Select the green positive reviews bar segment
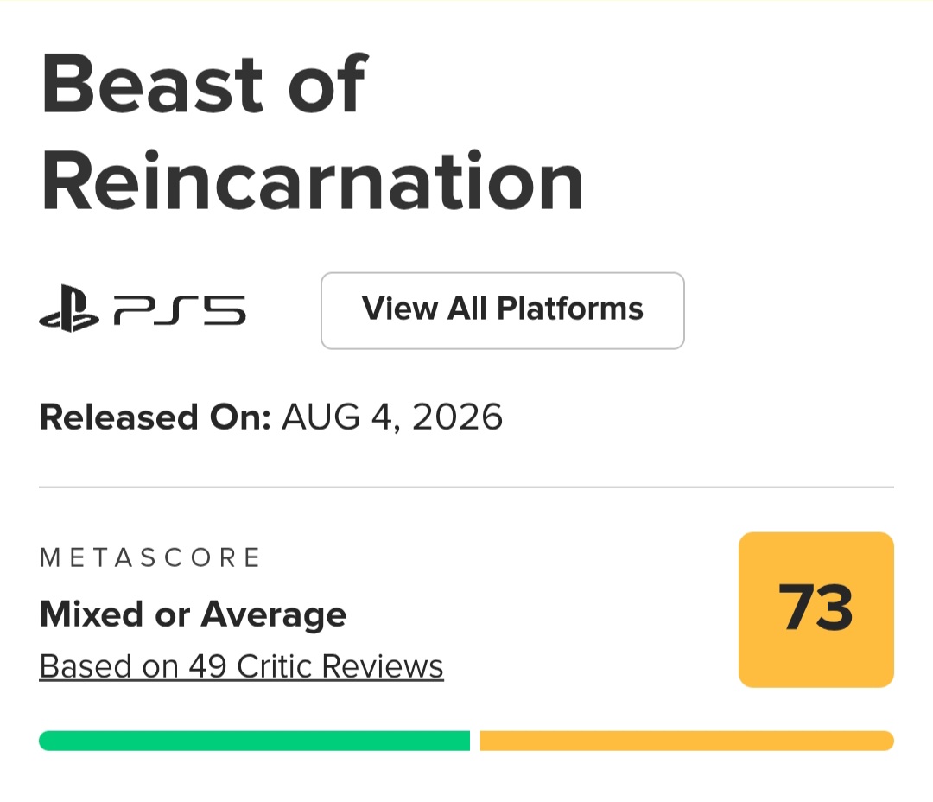 tap(255, 741)
